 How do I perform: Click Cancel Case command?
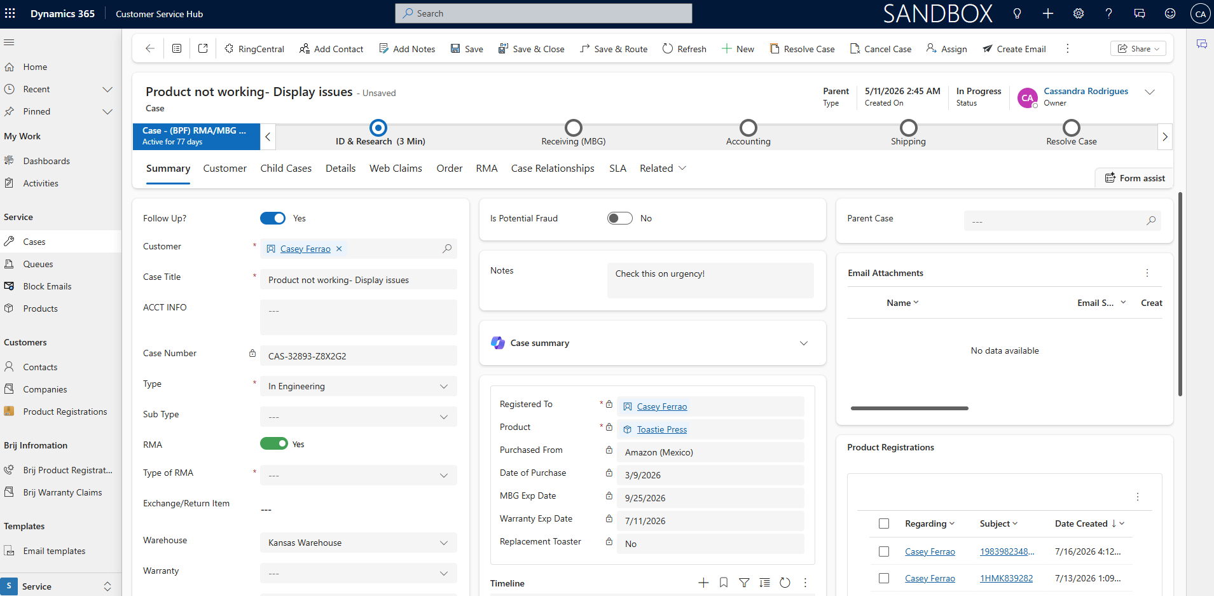coord(881,49)
